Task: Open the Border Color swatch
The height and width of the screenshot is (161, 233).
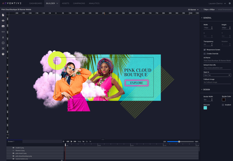Action: 224,100
